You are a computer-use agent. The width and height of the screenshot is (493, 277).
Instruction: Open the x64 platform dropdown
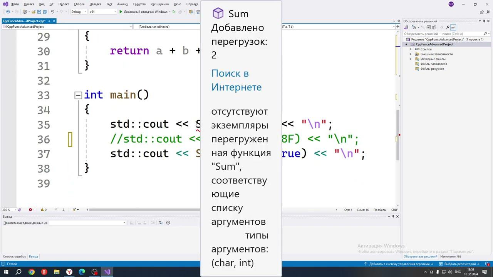pos(102,12)
